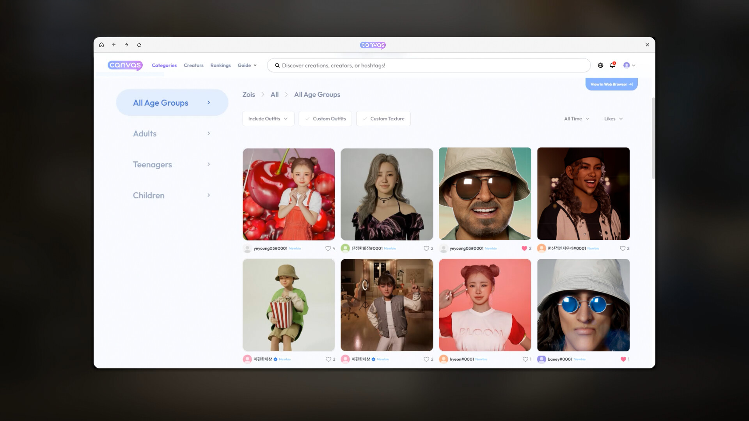Click the Zois breadcrumb link

[248, 94]
